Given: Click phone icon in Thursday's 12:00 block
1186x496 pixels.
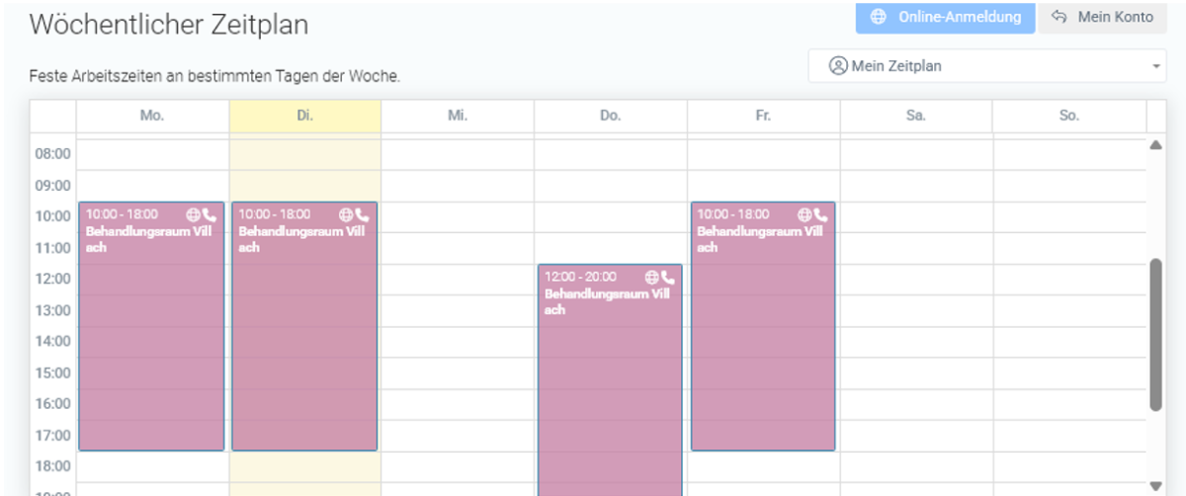Looking at the screenshot, I should click(668, 277).
